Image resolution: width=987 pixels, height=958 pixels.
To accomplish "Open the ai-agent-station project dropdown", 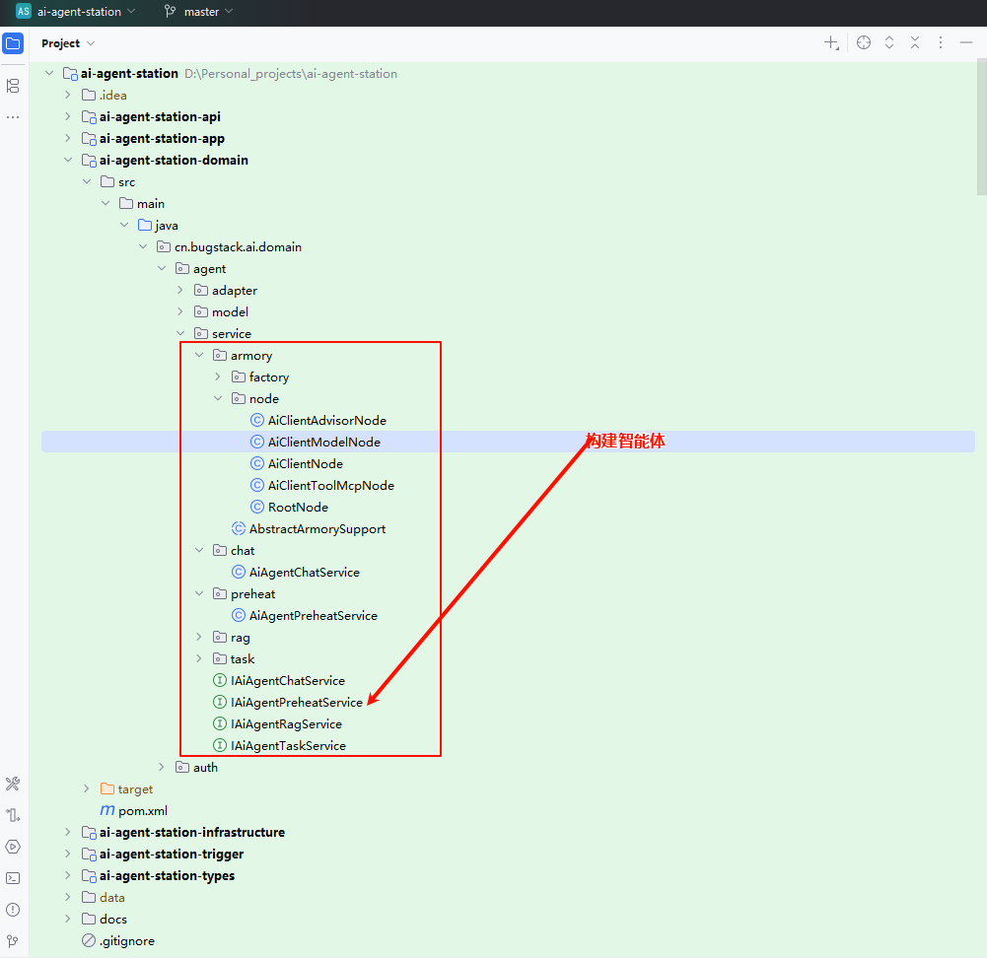I will (77, 12).
